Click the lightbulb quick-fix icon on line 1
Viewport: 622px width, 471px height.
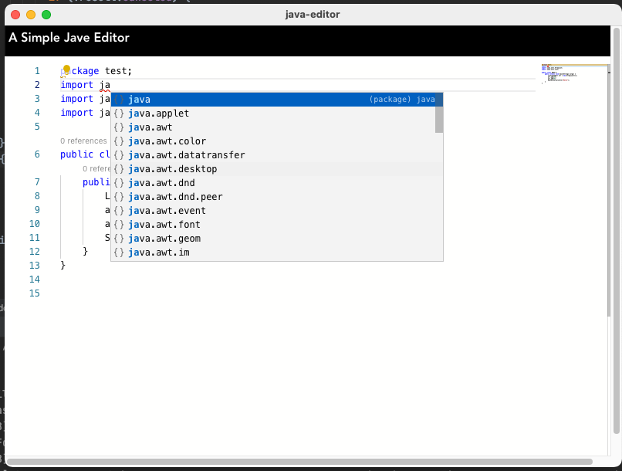click(x=66, y=69)
